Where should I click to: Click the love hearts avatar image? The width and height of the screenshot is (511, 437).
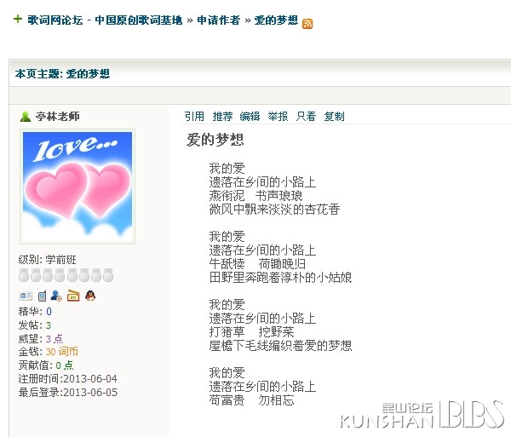click(78, 187)
